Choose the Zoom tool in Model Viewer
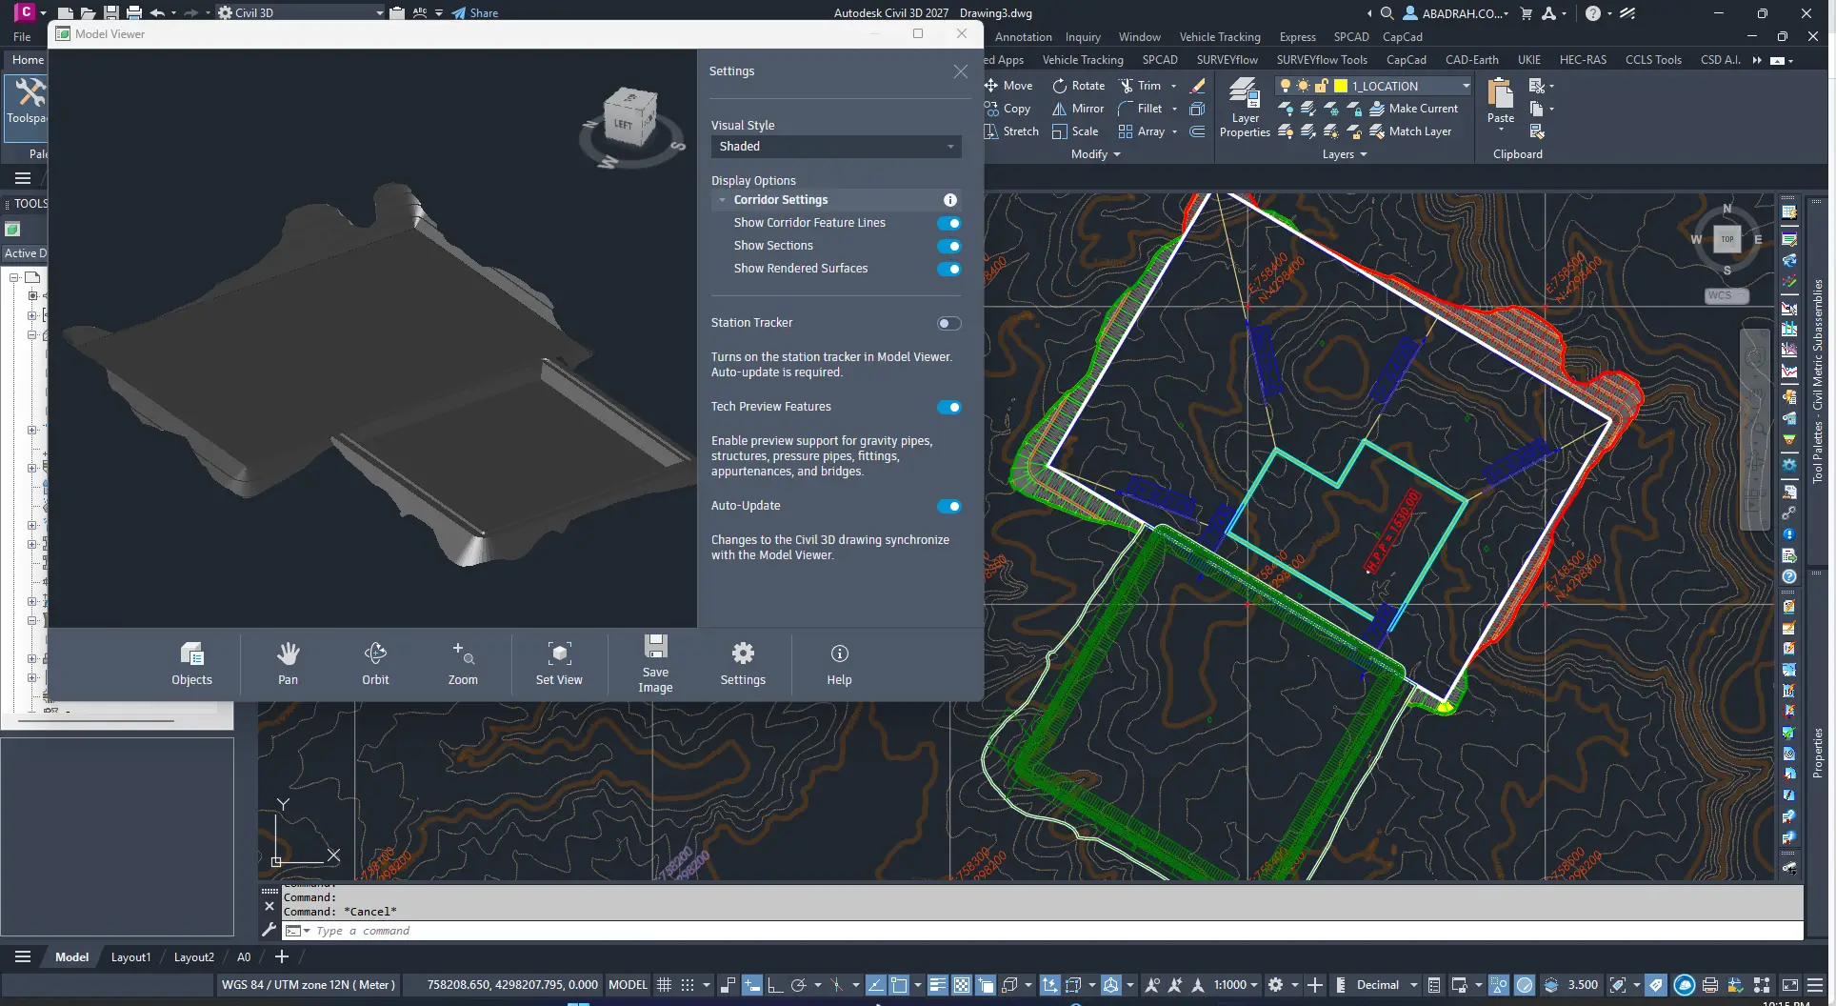1836x1006 pixels. click(463, 663)
